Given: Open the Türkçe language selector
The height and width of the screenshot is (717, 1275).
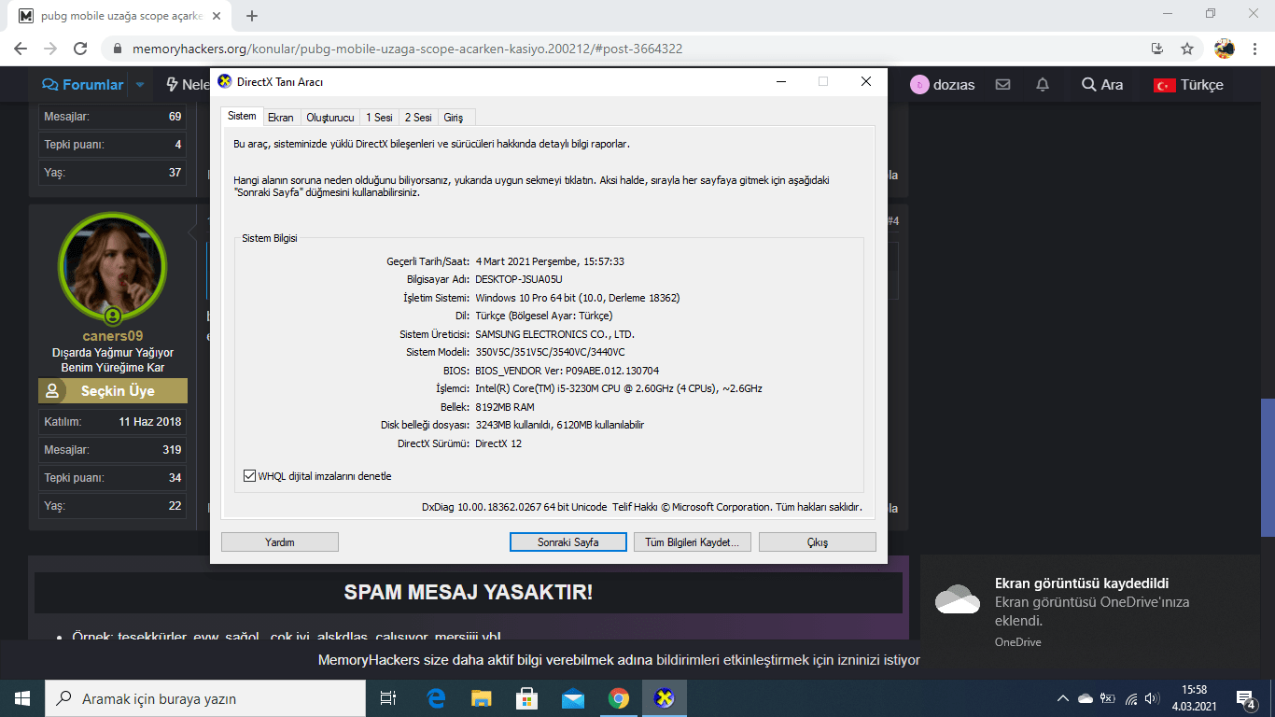Looking at the screenshot, I should 1188,84.
